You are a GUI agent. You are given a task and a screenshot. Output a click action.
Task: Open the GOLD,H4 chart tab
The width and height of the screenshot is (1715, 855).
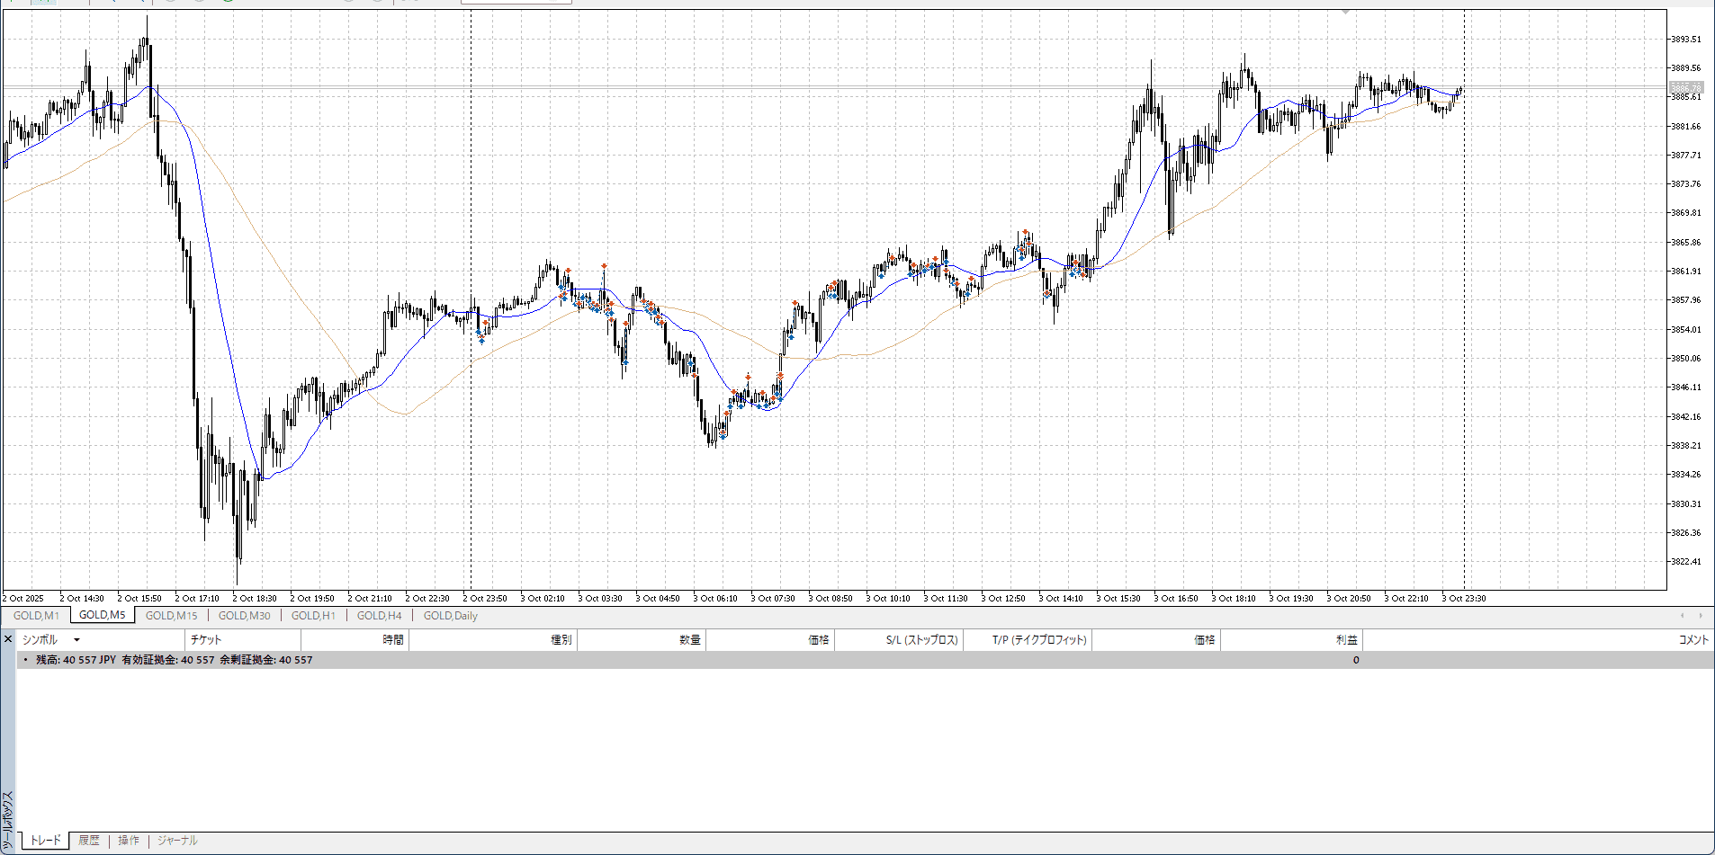[x=379, y=616]
